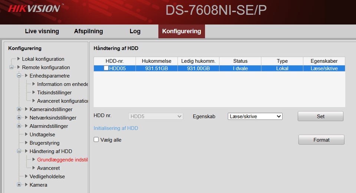Click the arrow icon beside Tidsindstillinger
The width and height of the screenshot is (356, 193).
pos(34,92)
